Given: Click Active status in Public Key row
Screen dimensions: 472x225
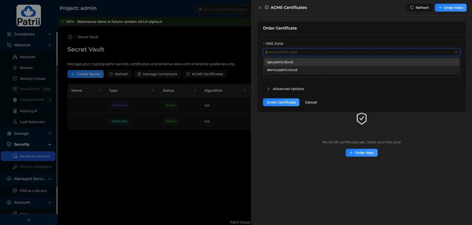Looking at the screenshot, I should point(170,121).
